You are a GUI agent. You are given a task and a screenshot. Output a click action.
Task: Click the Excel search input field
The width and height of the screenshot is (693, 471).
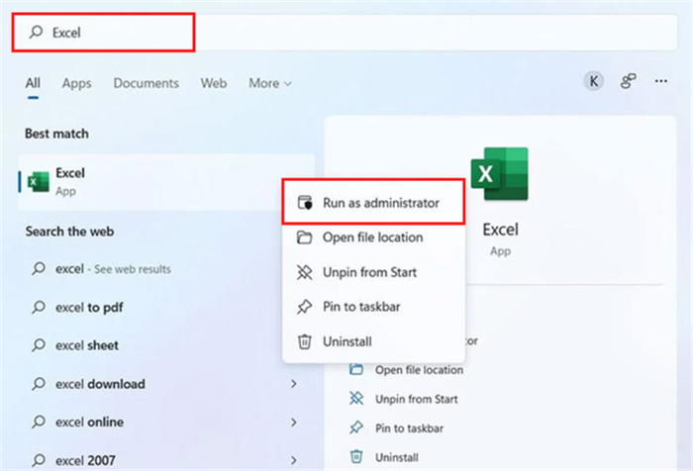tap(345, 33)
